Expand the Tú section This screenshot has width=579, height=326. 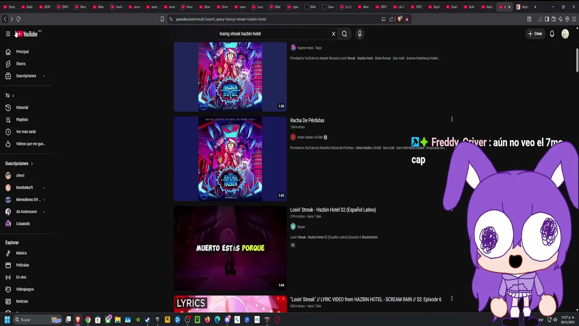(x=10, y=96)
